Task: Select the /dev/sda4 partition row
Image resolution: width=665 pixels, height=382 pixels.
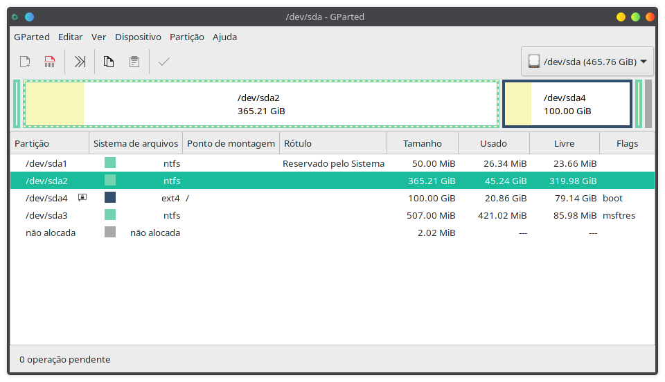Action: (332, 197)
